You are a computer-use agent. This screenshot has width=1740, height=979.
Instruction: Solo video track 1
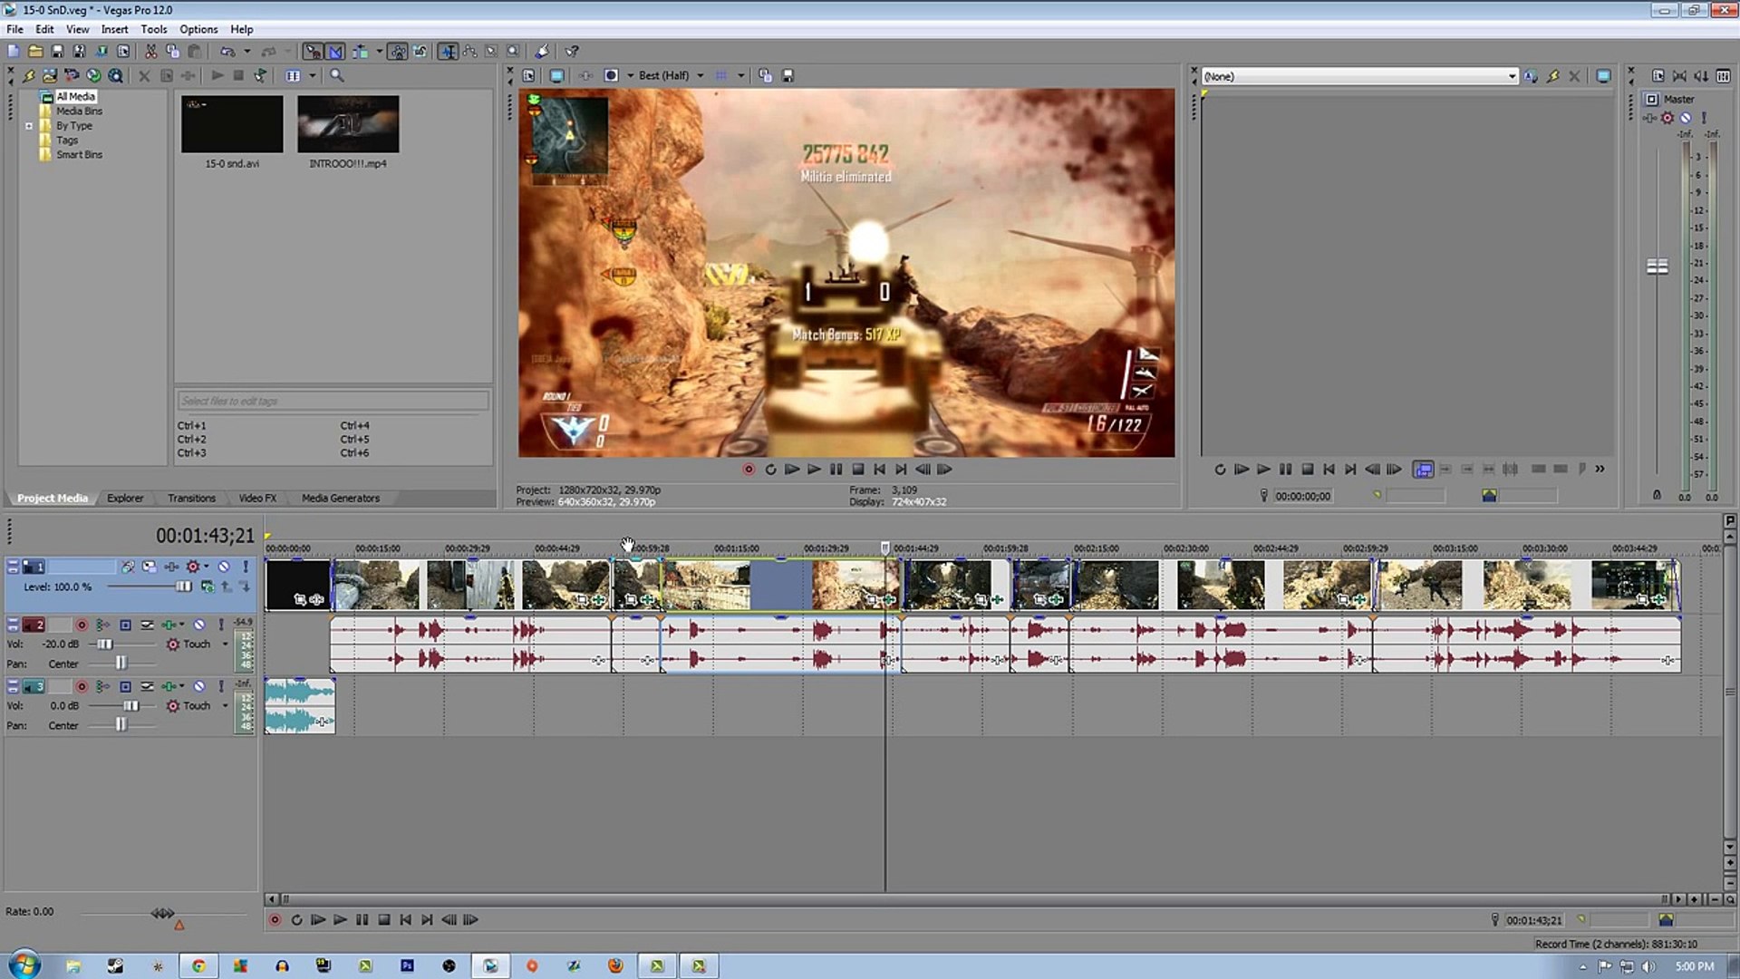tap(245, 568)
